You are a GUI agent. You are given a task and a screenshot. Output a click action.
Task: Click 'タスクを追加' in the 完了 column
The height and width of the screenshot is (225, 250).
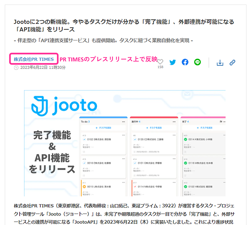[205, 128]
